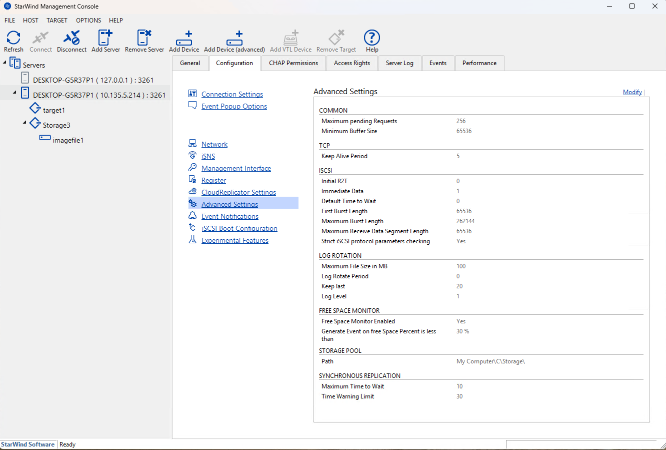666x450 pixels.
Task: Click the Add Device toolbar icon
Action: point(184,38)
